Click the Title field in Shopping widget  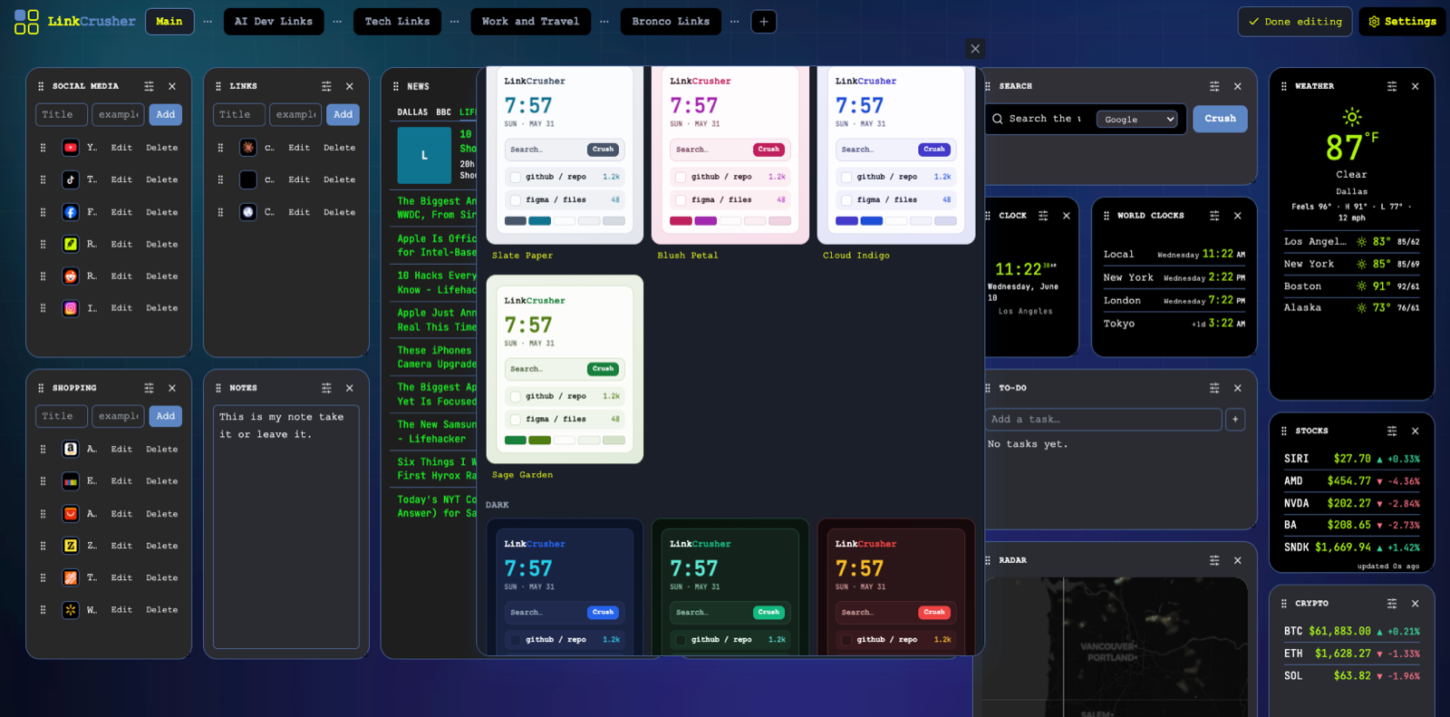pos(62,416)
